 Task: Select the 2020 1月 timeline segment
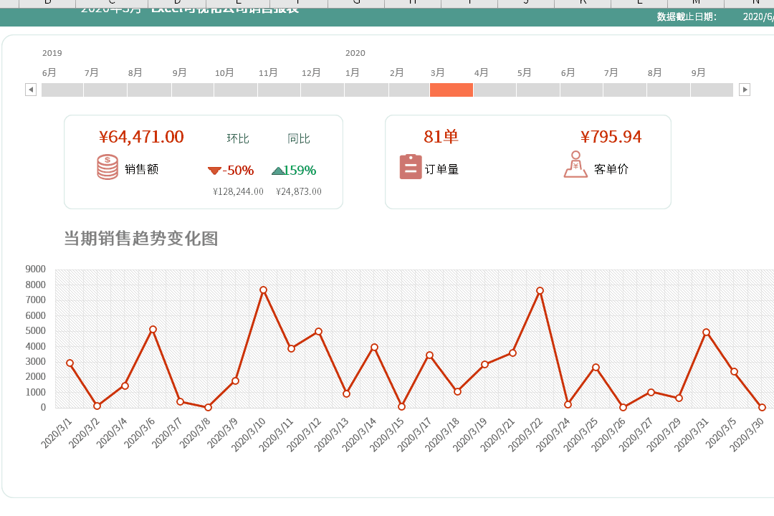click(366, 90)
